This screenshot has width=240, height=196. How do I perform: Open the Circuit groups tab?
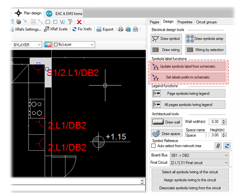point(206,22)
